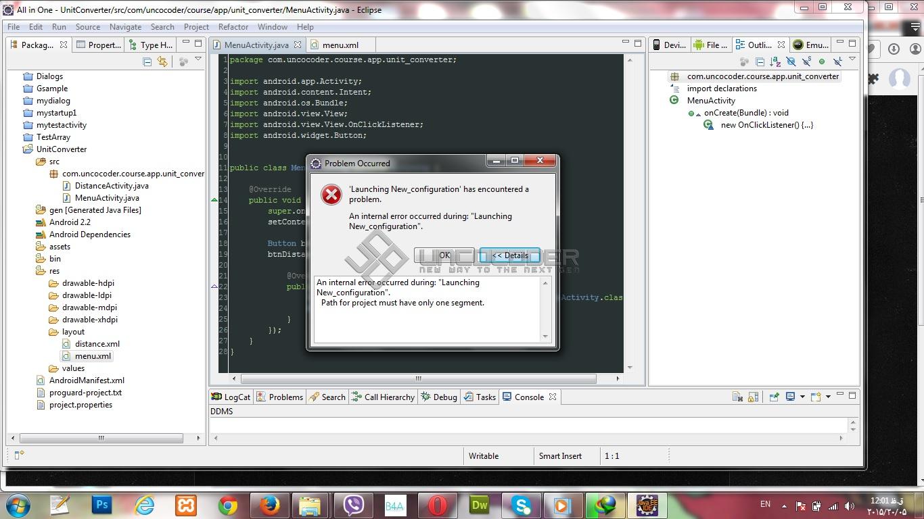Select proguard-project.txt file
The height and width of the screenshot is (519, 924).
click(x=85, y=393)
